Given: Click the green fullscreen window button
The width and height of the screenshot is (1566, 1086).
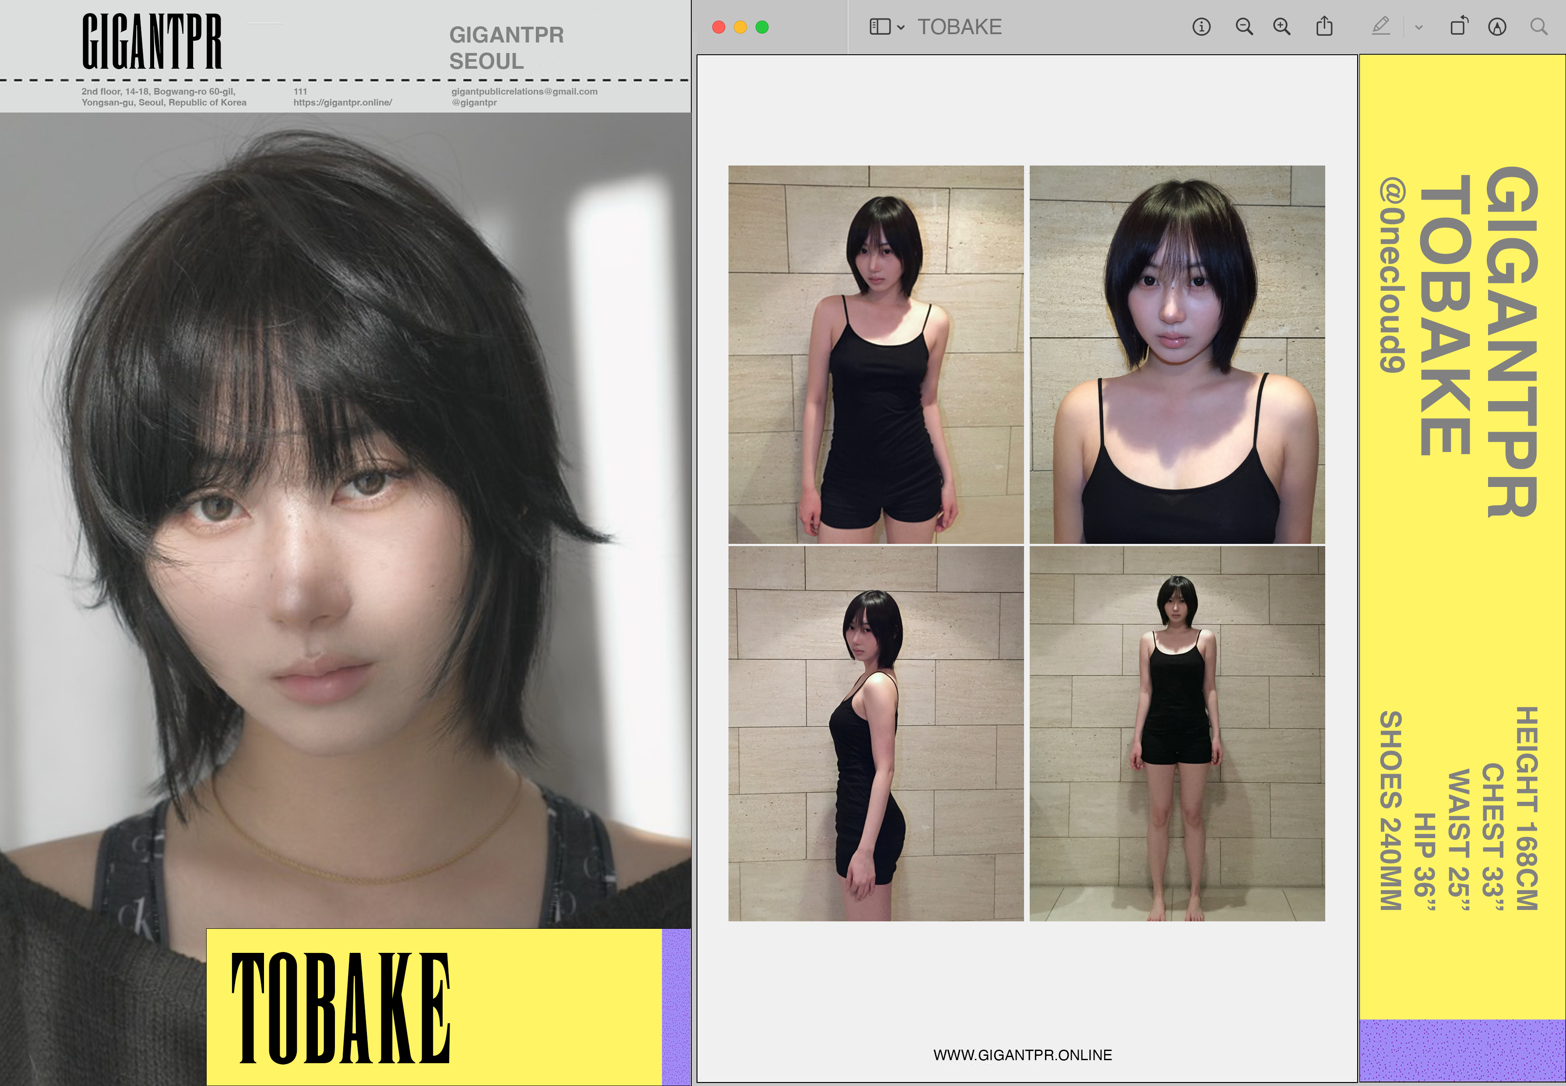Looking at the screenshot, I should pos(762,27).
